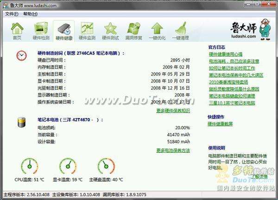This screenshot has width=278, height=200.
Task: Click the 主板制造日期 value 2009 年 05 月 29 日
Action: point(170,74)
